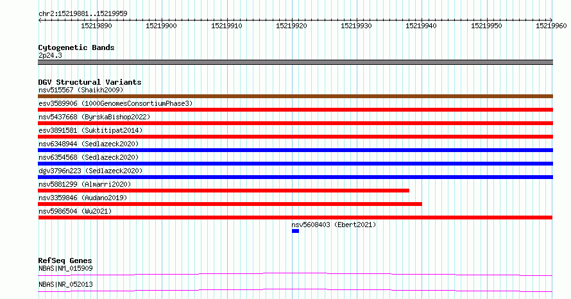Click the ruler tick label 15219950
This screenshot has width=571, height=299.
click(486, 26)
